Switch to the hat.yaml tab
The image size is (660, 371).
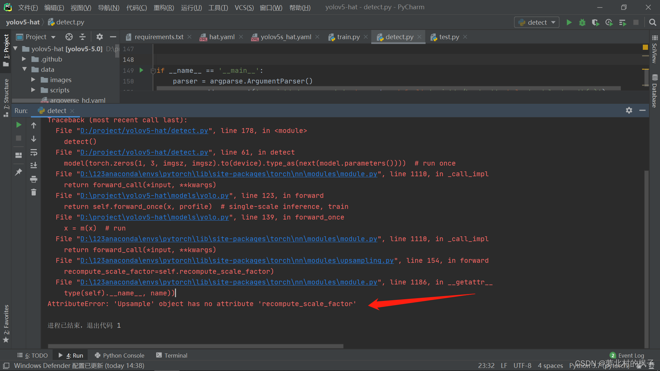point(222,37)
